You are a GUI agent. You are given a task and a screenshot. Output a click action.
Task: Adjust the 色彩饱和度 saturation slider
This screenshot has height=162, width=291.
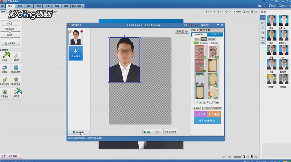(10, 31)
